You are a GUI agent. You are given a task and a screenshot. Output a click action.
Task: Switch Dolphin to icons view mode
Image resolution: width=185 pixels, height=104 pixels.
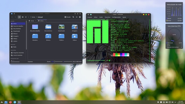click(19, 17)
